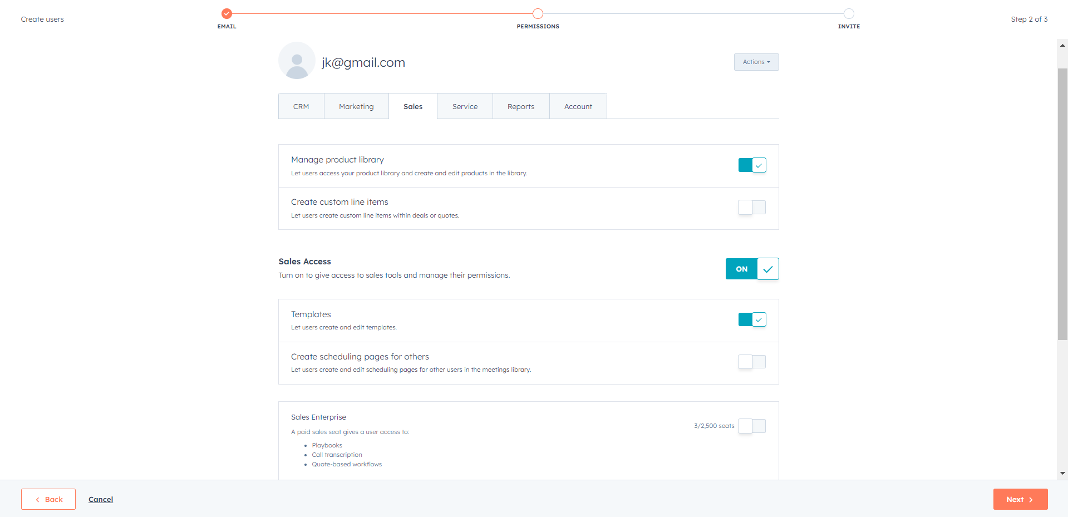Switch to the Marketing tab
1068x517 pixels.
click(356, 106)
